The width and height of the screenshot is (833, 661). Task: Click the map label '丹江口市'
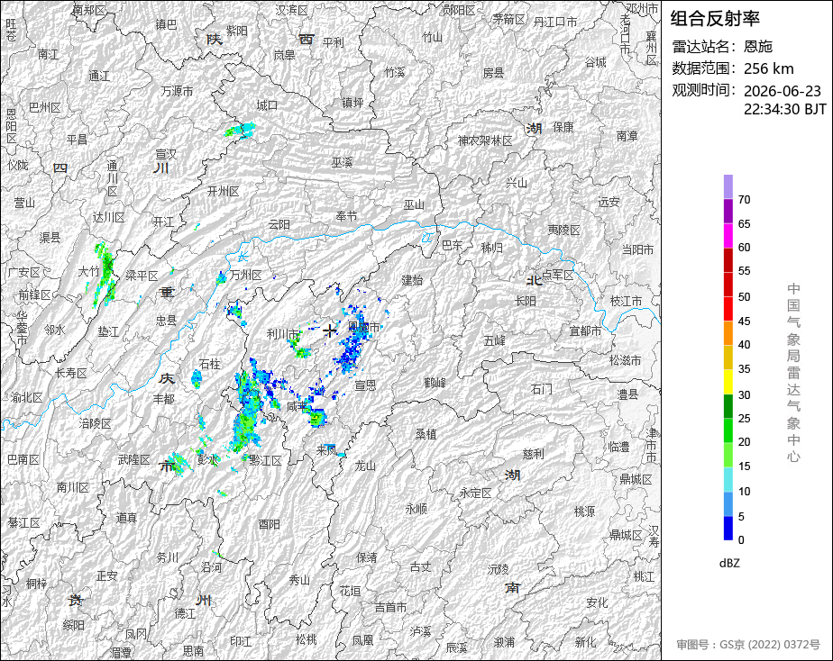point(555,22)
